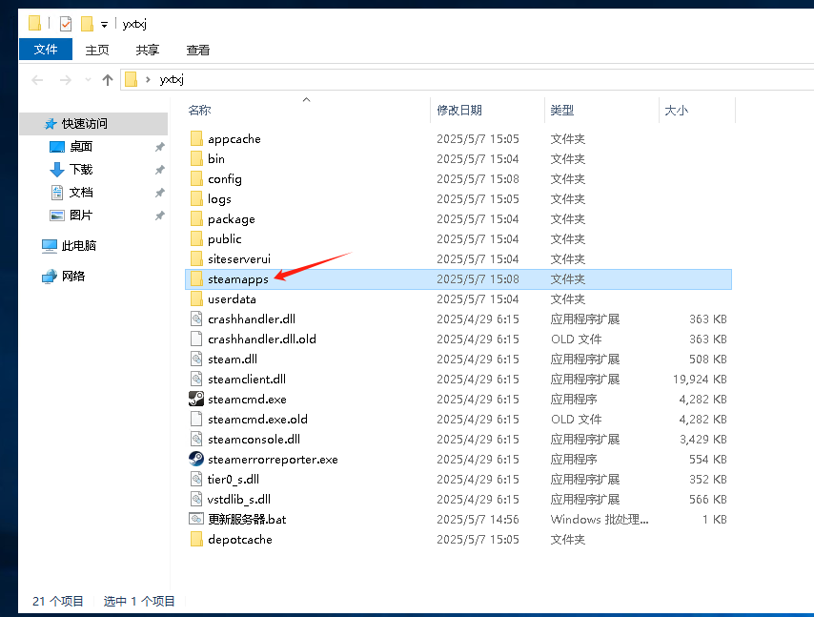Click the userdata folder icon
The height and width of the screenshot is (617, 814).
coord(196,298)
